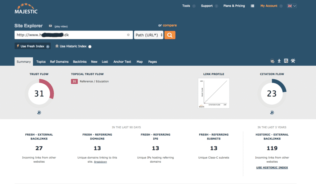Click the red 31 topical trust badge
Image resolution: width=316 pixels, height=184 pixels.
[x=74, y=82]
